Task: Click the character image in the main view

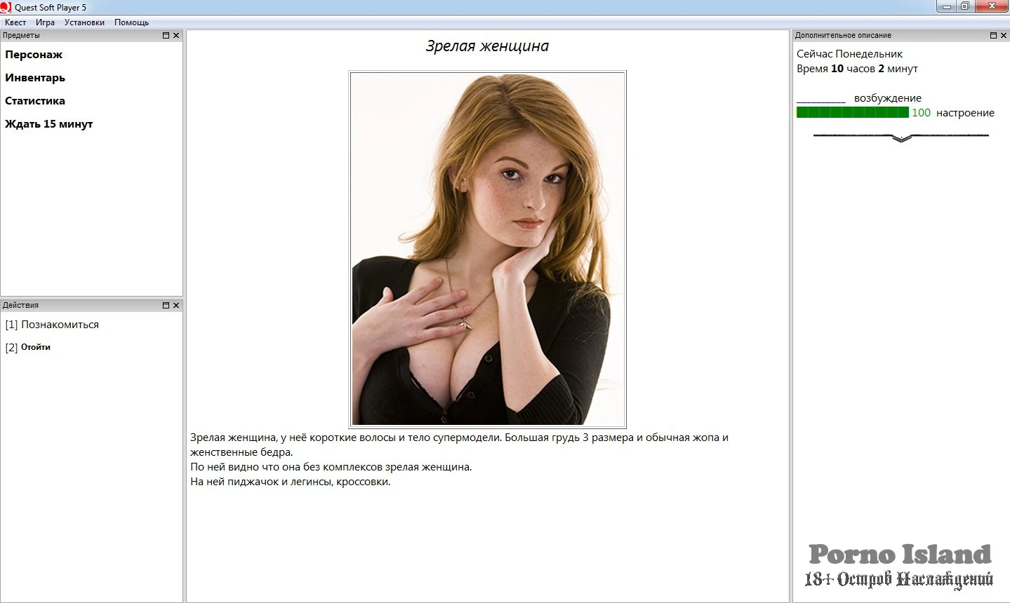Action: tap(487, 249)
